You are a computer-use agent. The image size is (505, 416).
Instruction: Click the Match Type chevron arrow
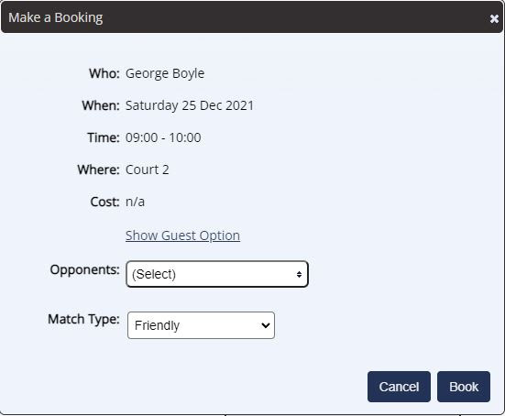(x=266, y=325)
